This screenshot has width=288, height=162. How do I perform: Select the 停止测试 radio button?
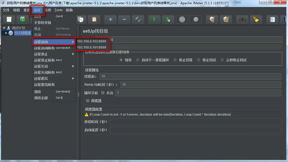tap(199, 60)
